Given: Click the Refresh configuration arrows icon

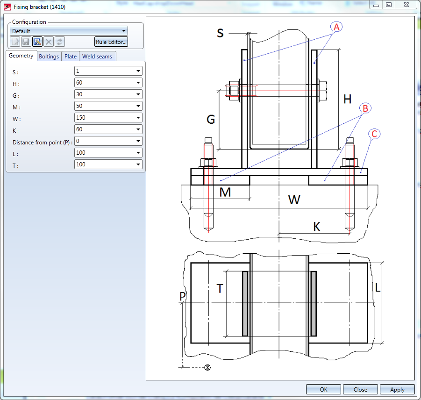Looking at the screenshot, I should (x=60, y=42).
